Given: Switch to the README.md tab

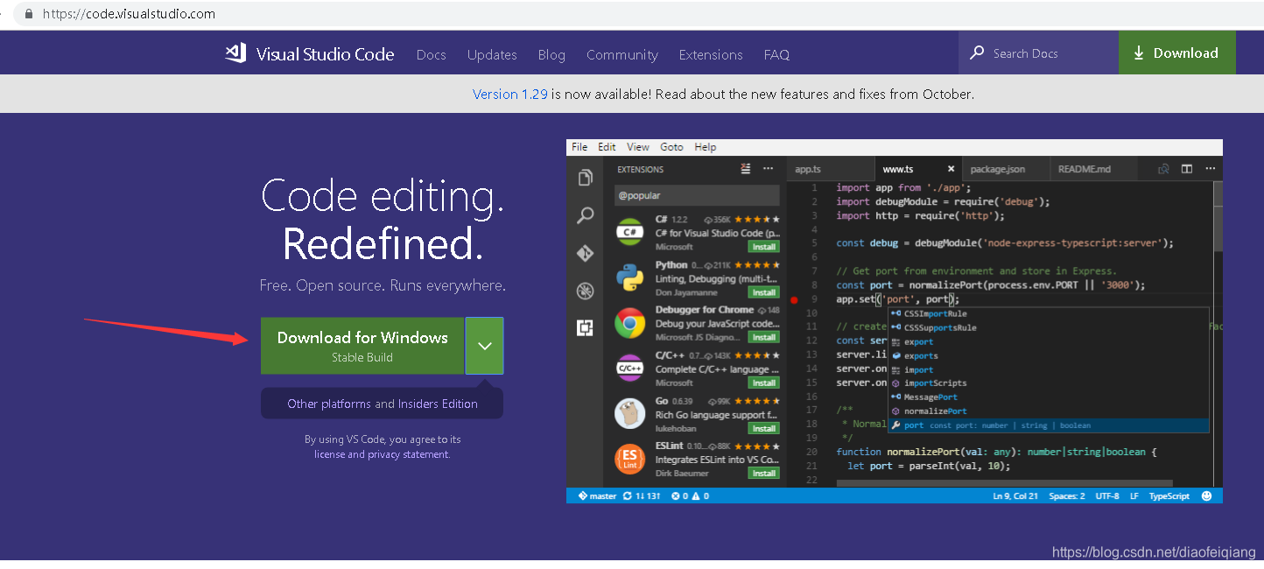Looking at the screenshot, I should [x=1084, y=169].
